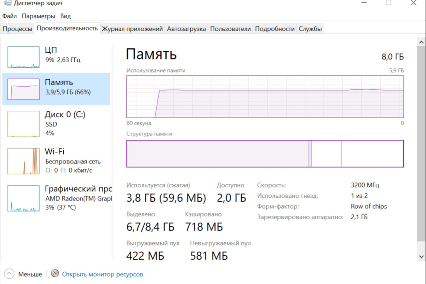Select the CPU (ЦП) performance graph thumbnail
Viewport: 426px width, 284px height.
click(23, 57)
